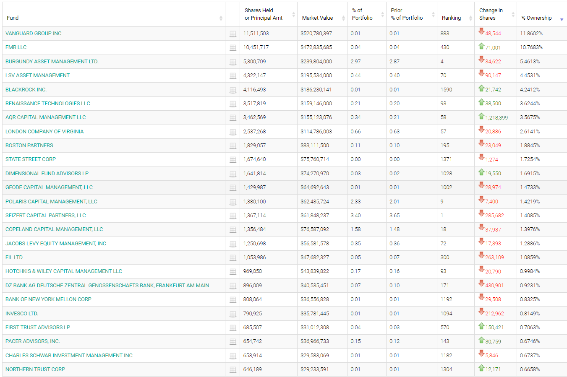The height and width of the screenshot is (377, 567).
Task: Open NORTHERN TRUST CORP fund link
Action: click(35, 369)
